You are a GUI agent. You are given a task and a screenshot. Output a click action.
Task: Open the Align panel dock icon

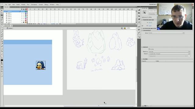pos(139,16)
